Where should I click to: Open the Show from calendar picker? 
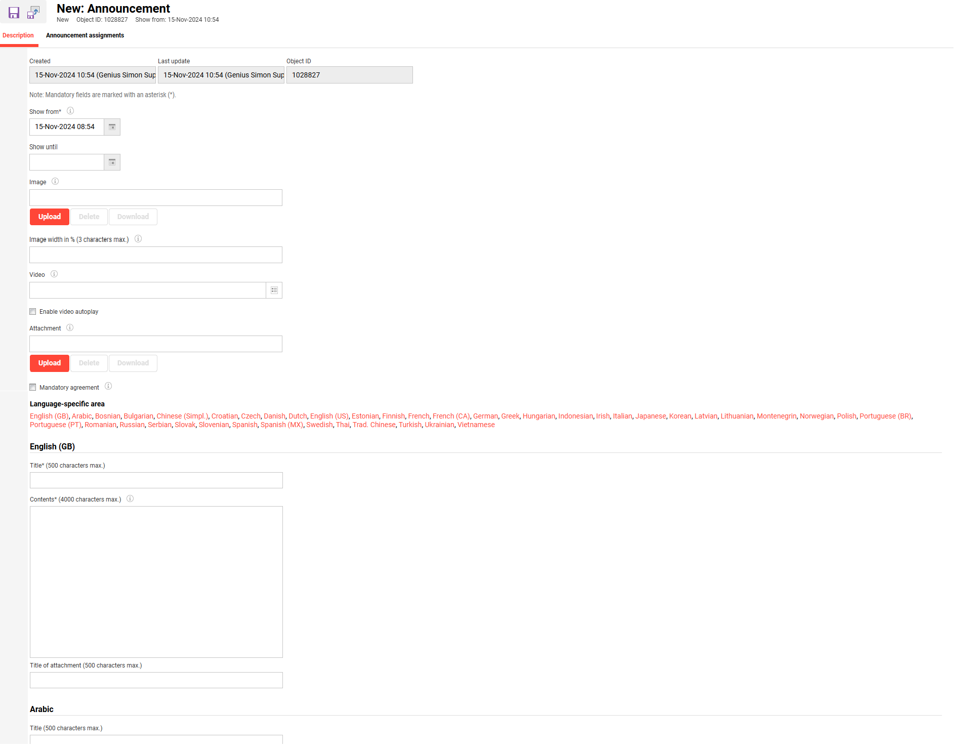pyautogui.click(x=112, y=127)
